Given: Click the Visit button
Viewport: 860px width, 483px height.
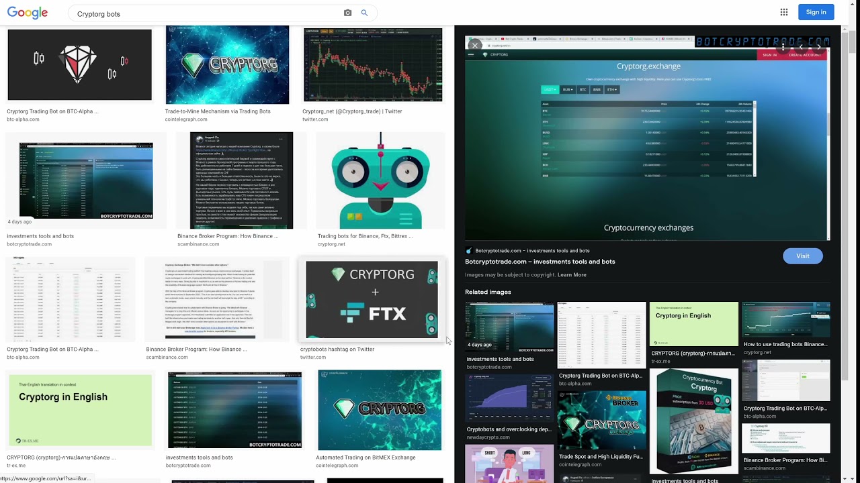Looking at the screenshot, I should pos(802,256).
